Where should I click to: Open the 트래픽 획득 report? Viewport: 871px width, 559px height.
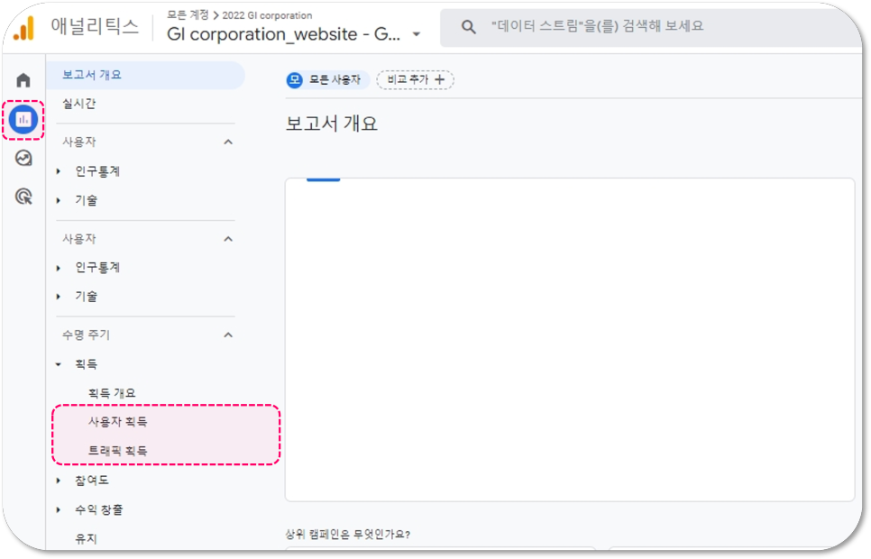(118, 451)
